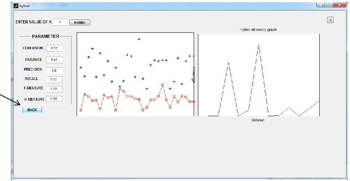
Task: Minimize the hybrid window
Action: 320,5
